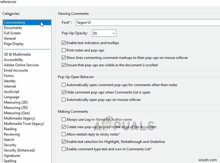Enable Allow nested reply to sticky notes
The image size is (220, 163).
click(63, 134)
